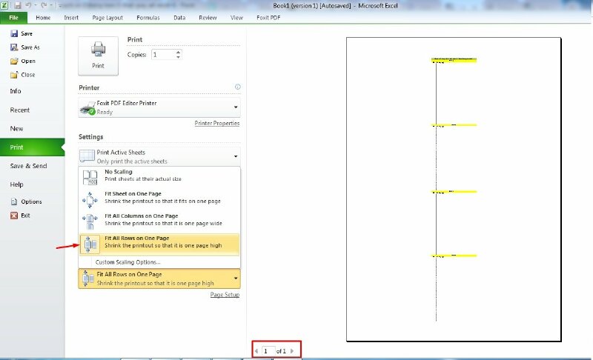Switch to the View tab
This screenshot has width=593, height=360.
pyautogui.click(x=236, y=18)
